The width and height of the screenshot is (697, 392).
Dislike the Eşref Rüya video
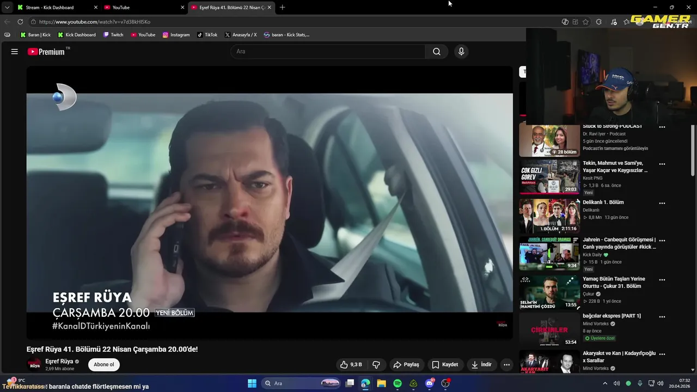[x=376, y=365]
